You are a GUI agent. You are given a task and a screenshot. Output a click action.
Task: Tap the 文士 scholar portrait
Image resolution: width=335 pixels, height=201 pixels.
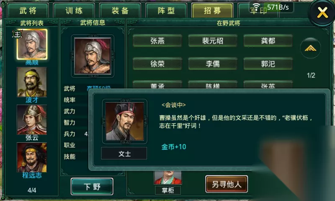[x=124, y=121]
